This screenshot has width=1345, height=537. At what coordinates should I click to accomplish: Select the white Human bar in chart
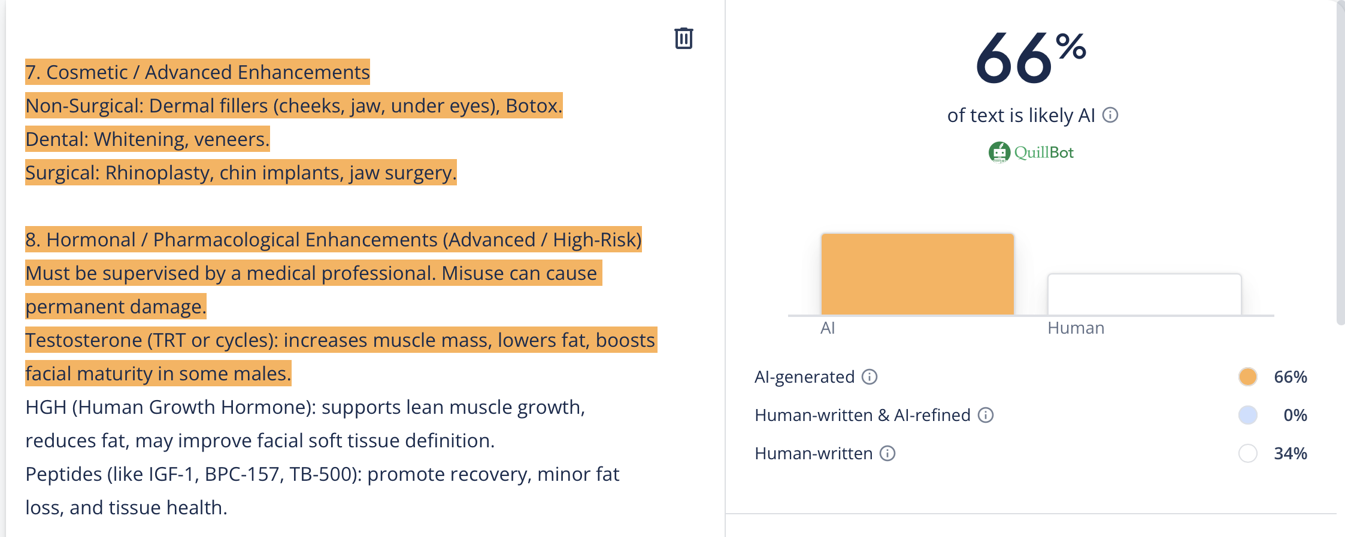[1144, 294]
